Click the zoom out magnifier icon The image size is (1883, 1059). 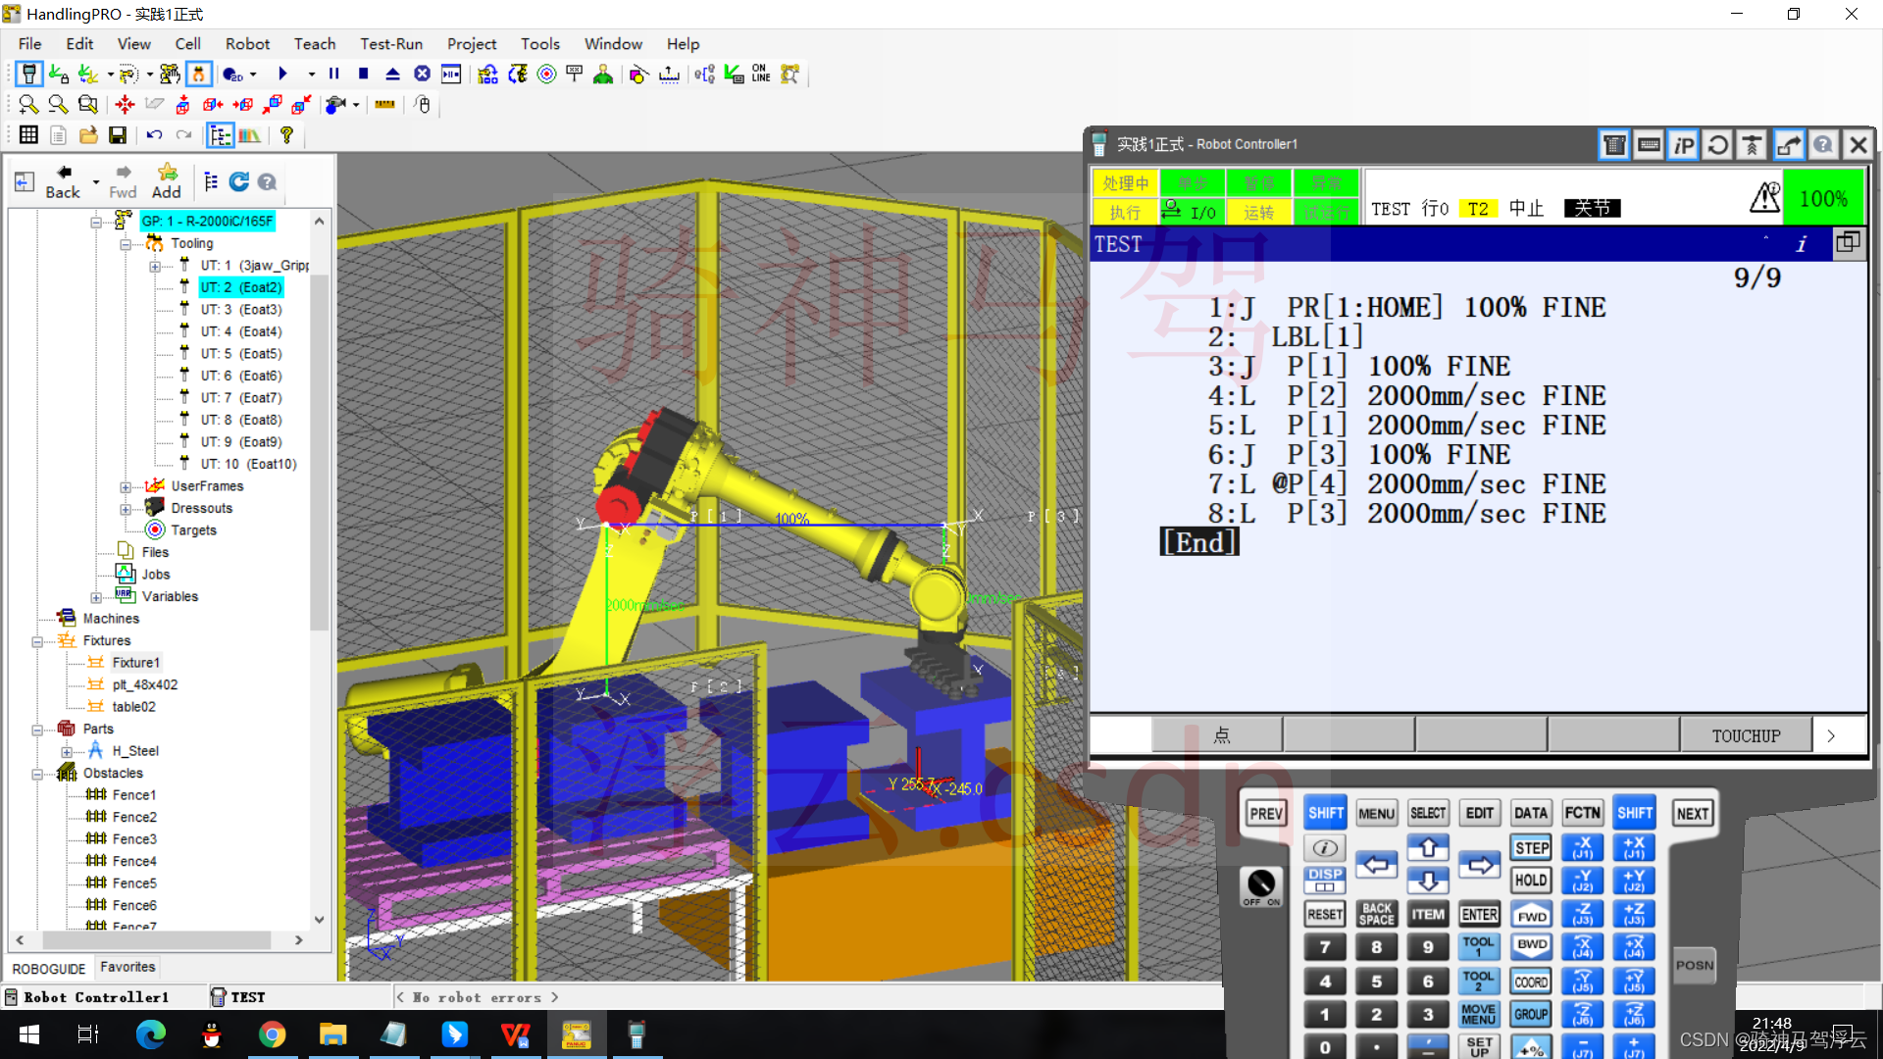[x=58, y=104]
